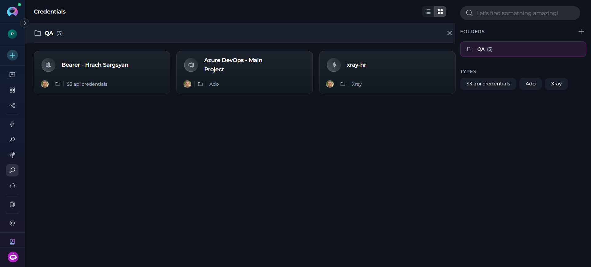The height and width of the screenshot is (267, 591).
Task: Open the xray-hr credential card
Action: (387, 73)
